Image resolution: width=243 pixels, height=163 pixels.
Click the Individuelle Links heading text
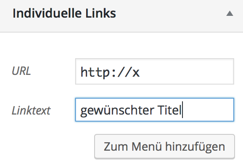click(x=65, y=13)
